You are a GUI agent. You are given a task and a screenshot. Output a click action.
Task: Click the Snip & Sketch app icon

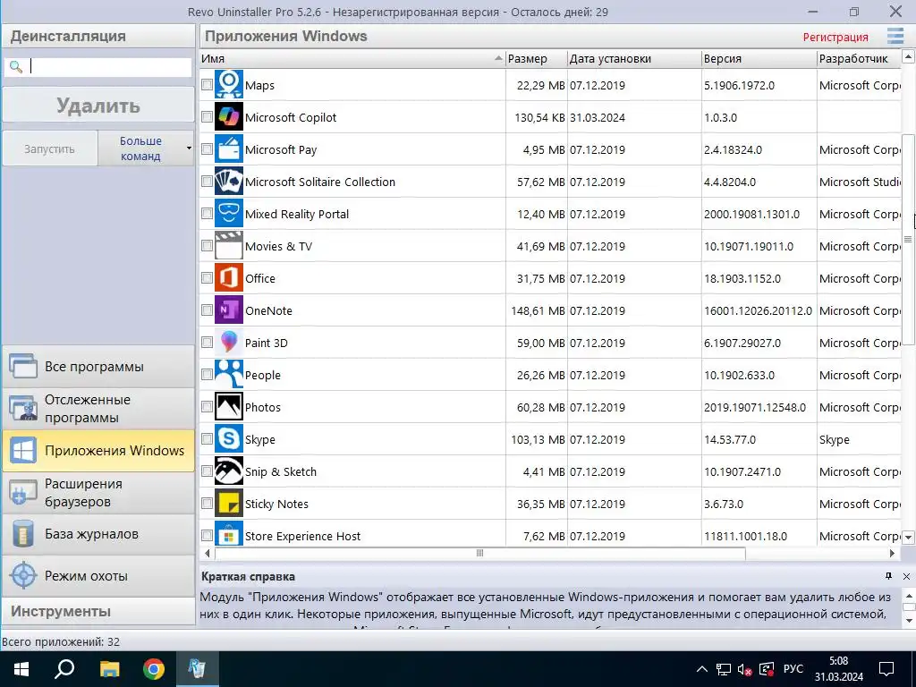point(228,471)
